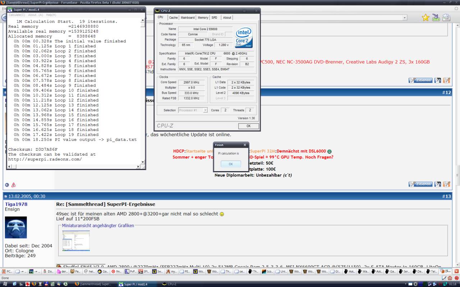Switch to the SPD tab in CPU-Z
The image size is (460, 287).
pos(214,18)
